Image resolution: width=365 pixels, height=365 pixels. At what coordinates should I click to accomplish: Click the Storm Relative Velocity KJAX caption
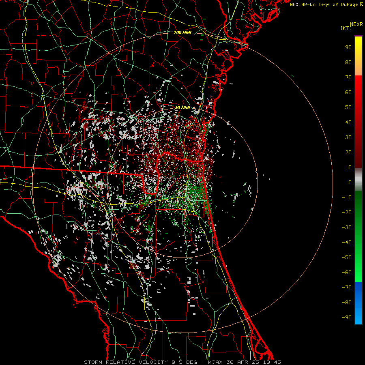click(182, 362)
